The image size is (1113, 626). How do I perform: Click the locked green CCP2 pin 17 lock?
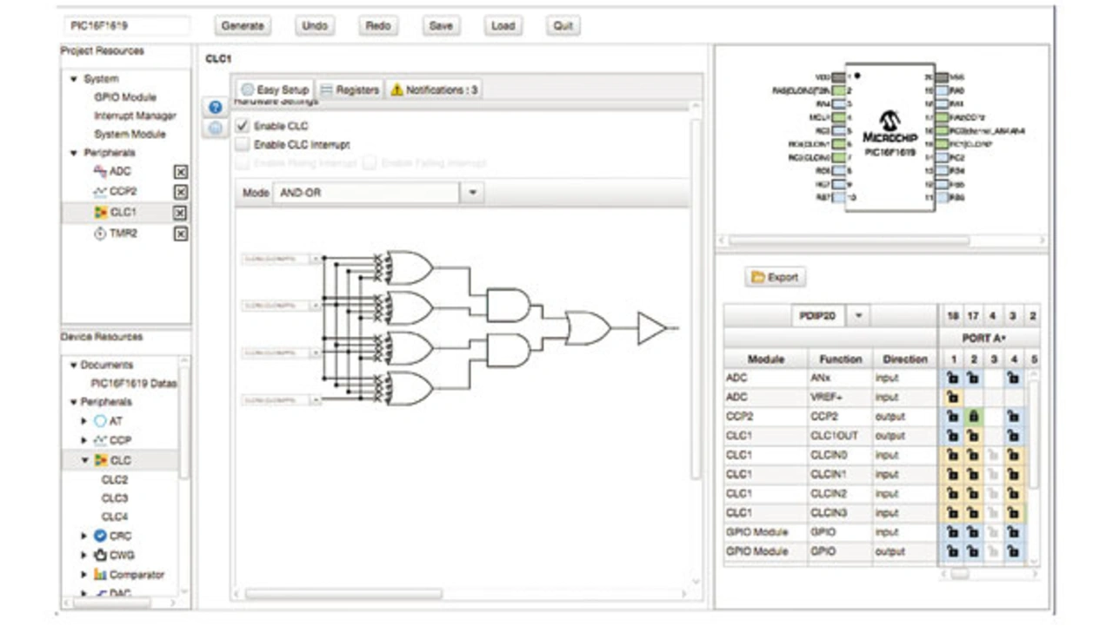pyautogui.click(x=972, y=417)
